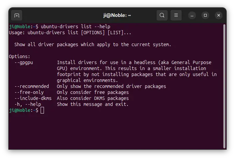
Task: Click the '--gpgpu' option text
Action: pos(24,62)
